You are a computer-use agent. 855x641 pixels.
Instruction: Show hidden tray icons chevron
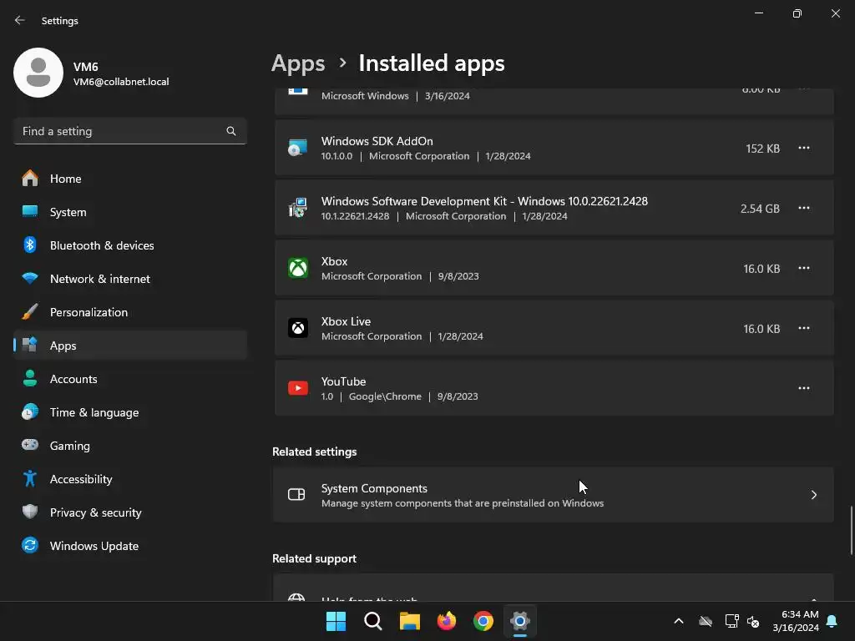point(679,621)
